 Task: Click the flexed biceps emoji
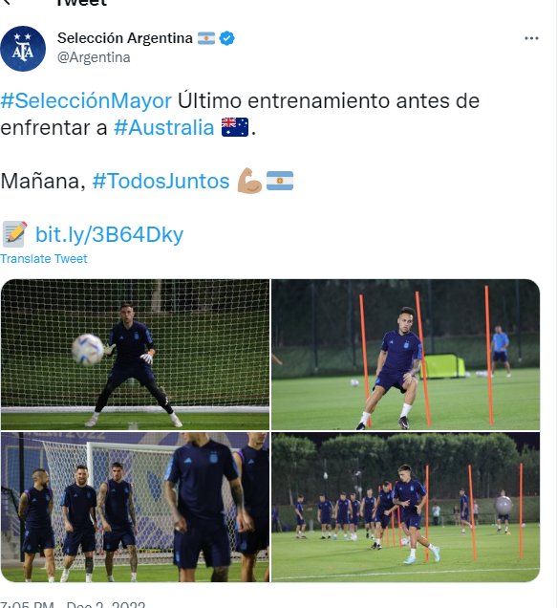click(x=249, y=181)
